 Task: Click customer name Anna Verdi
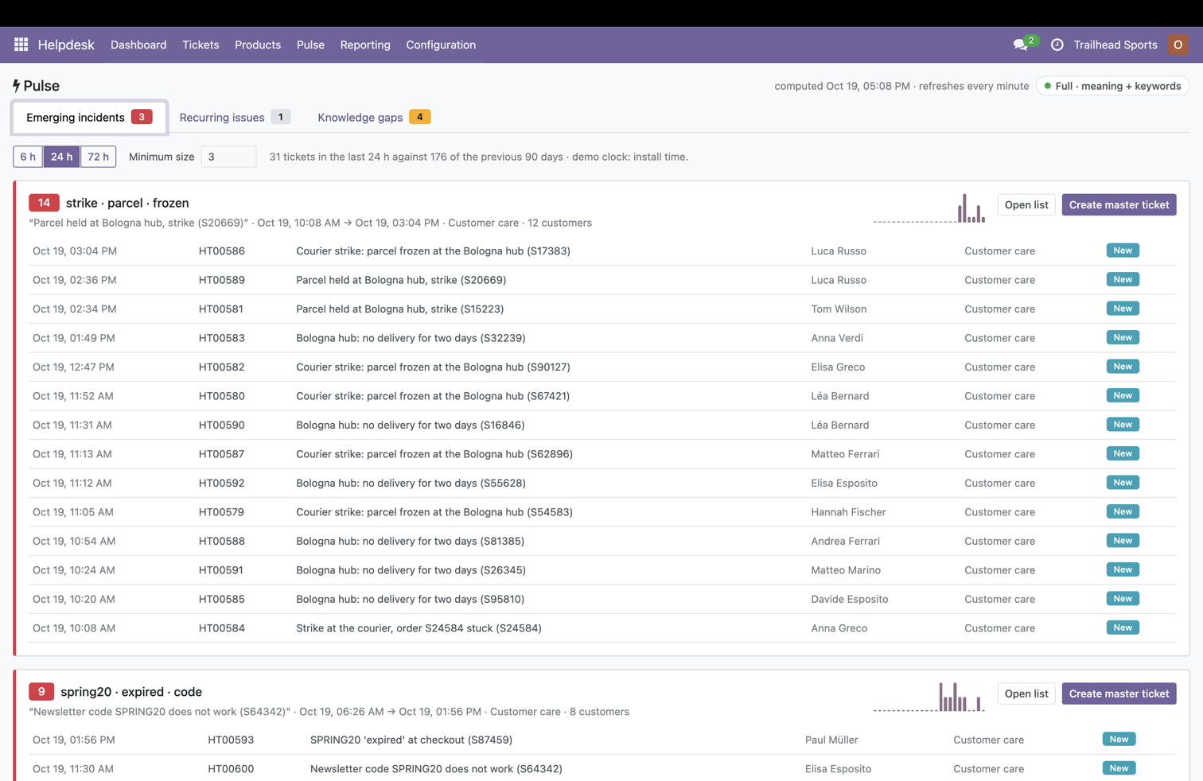pos(837,338)
